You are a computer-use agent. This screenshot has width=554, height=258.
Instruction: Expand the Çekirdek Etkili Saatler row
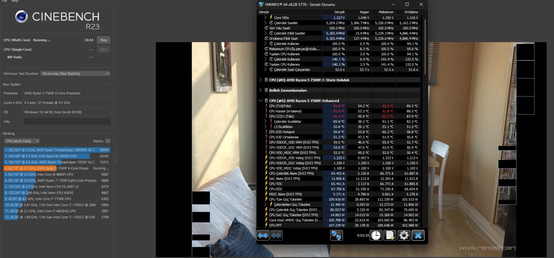[x=265, y=33]
